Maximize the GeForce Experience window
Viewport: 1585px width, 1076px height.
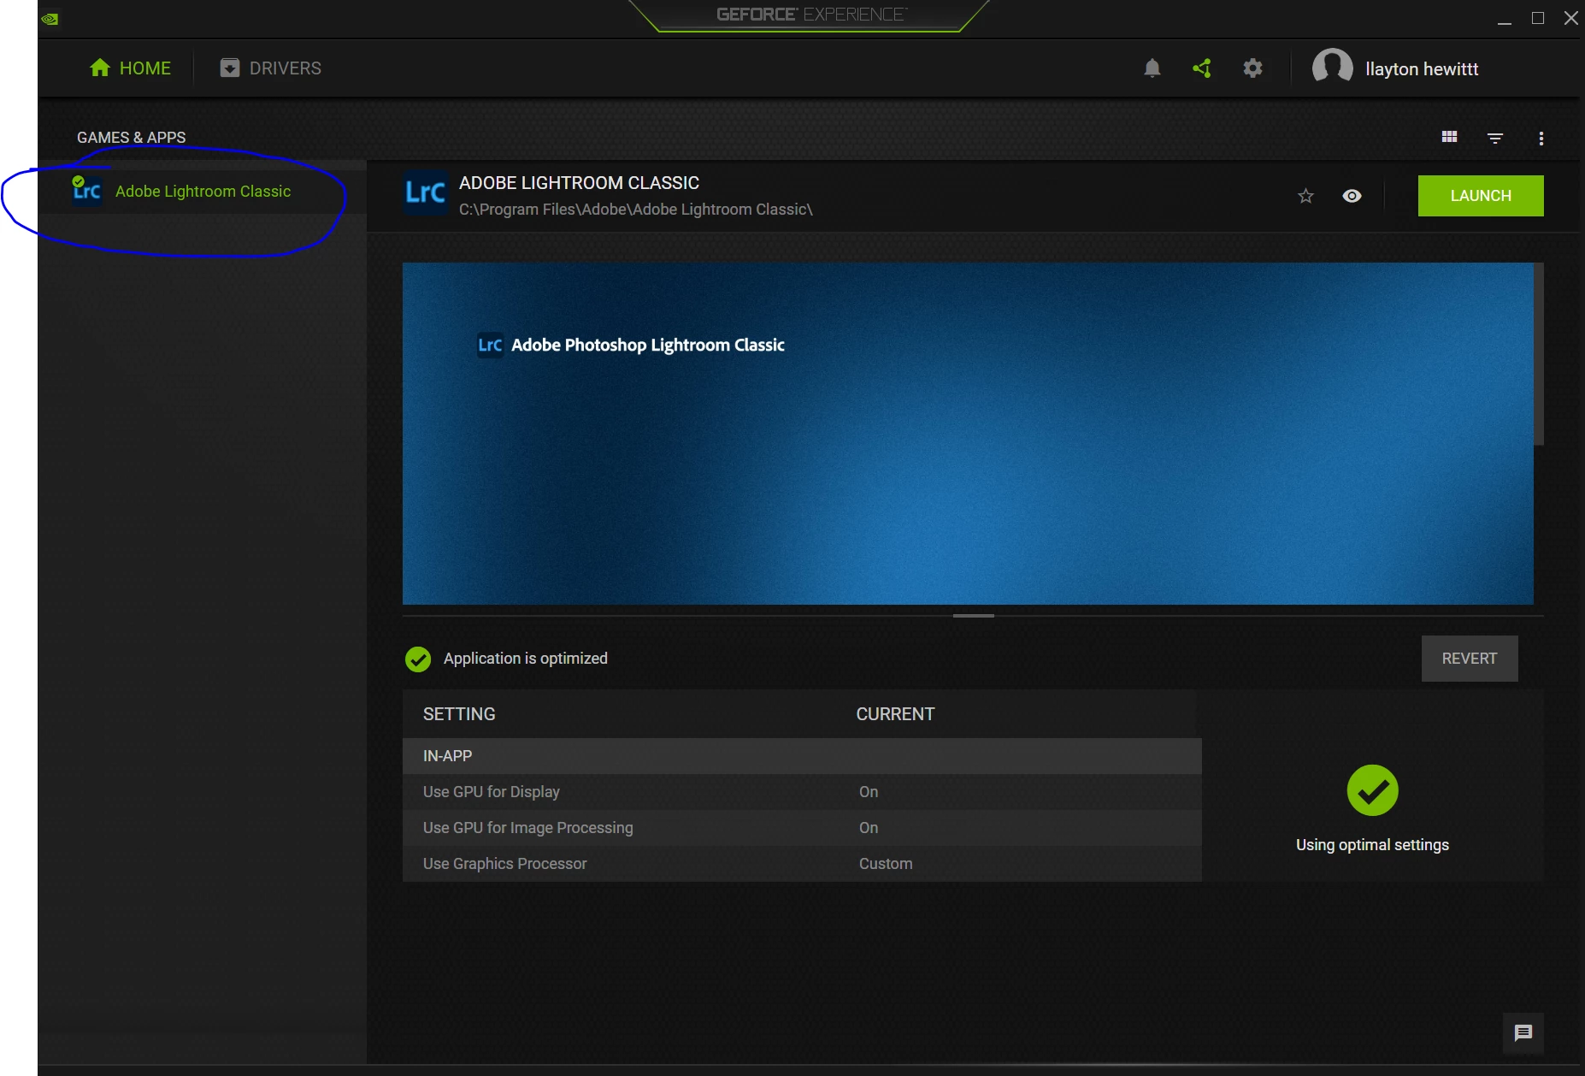click(x=1538, y=19)
